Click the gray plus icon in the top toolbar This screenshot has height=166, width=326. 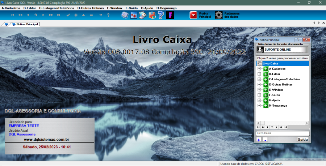(x=76, y=15)
